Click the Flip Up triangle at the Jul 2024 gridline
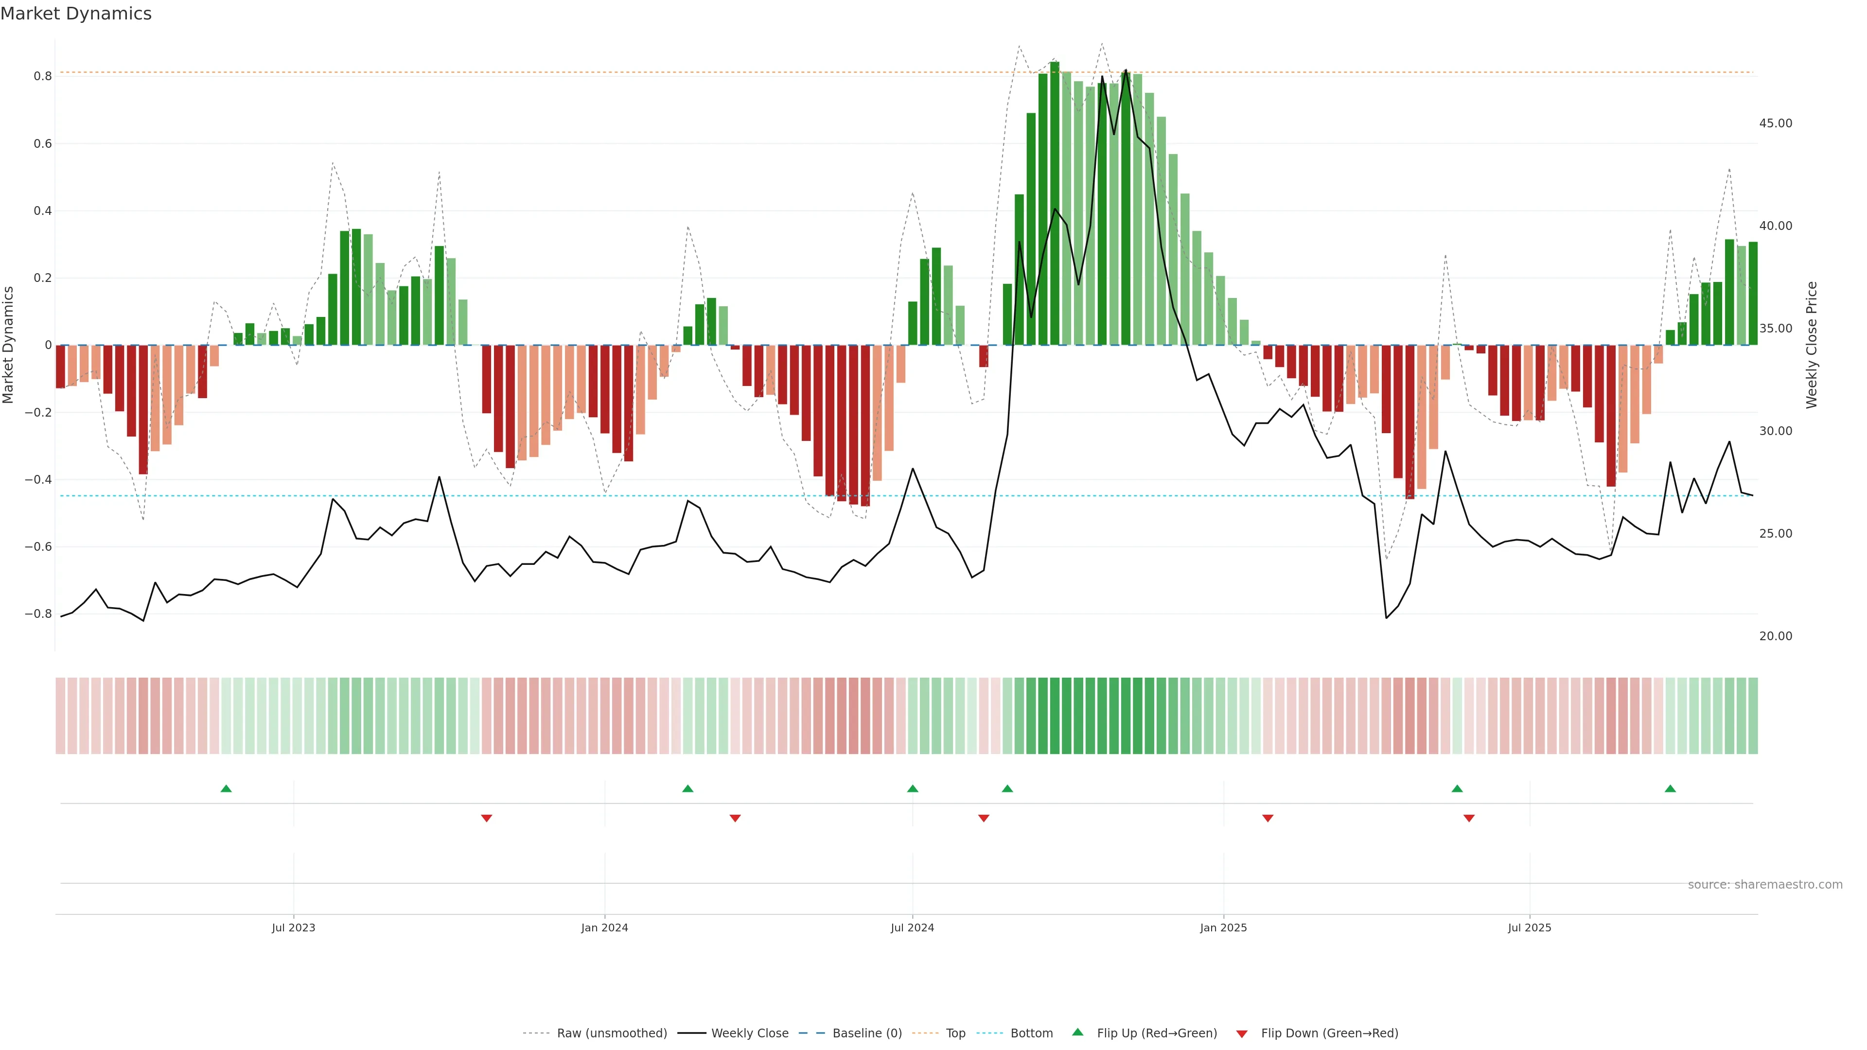Viewport: 1867px width, 1050px height. (913, 788)
